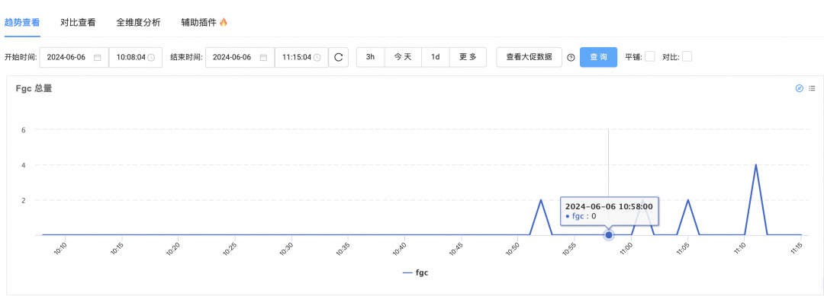Click the end date field 2024-06-06
Viewport: 824px width, 296px height.
[240, 58]
